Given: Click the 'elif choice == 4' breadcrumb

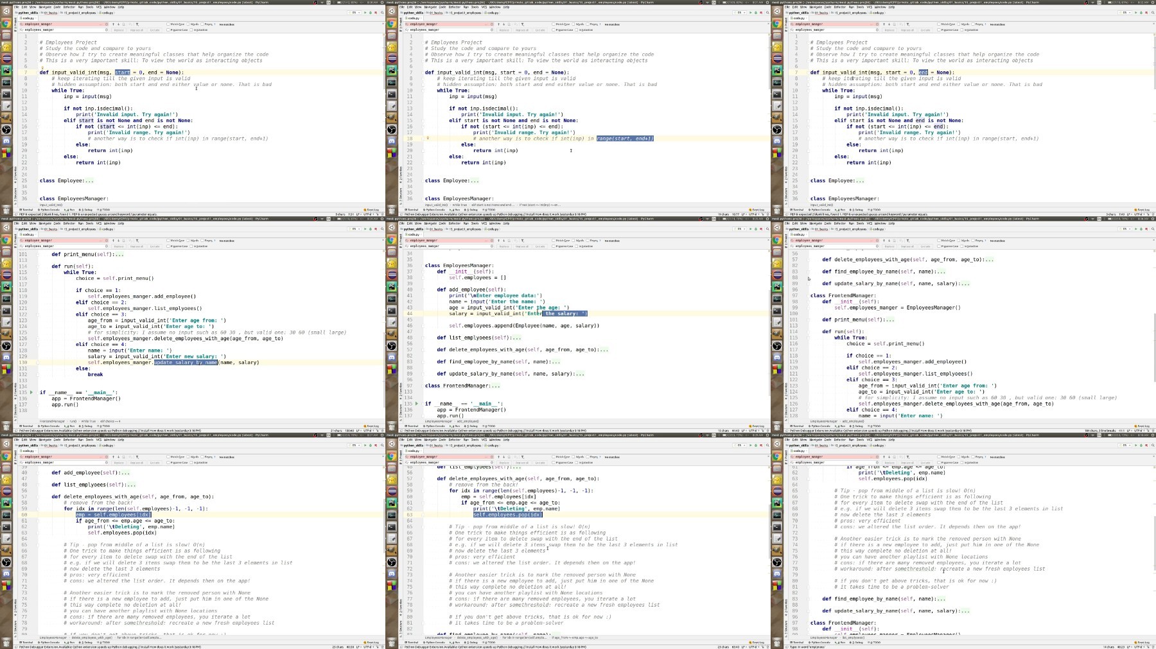Looking at the screenshot, I should 110,421.
